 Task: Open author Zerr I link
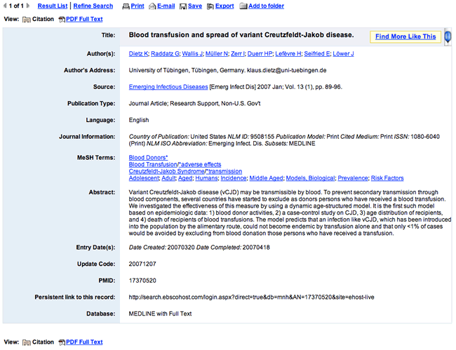[x=238, y=54]
